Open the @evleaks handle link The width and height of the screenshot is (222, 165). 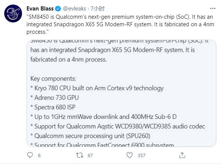(75, 9)
